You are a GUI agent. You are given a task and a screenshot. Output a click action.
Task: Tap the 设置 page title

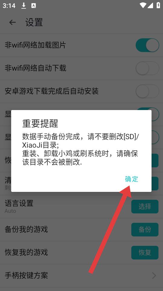34,22
